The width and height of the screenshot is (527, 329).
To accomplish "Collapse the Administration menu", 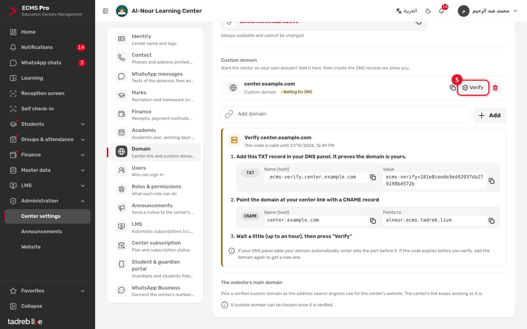I will tap(47, 201).
